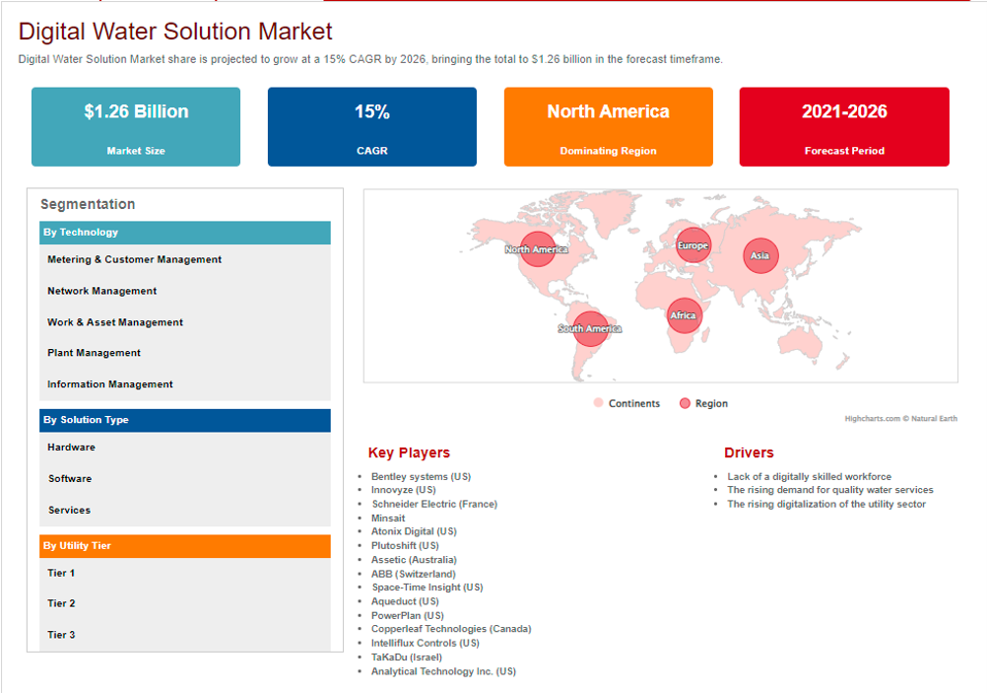Screen dimensions: 987x693
Task: Click 'rising digitalization of the utility sector' driver
Action: 826,504
